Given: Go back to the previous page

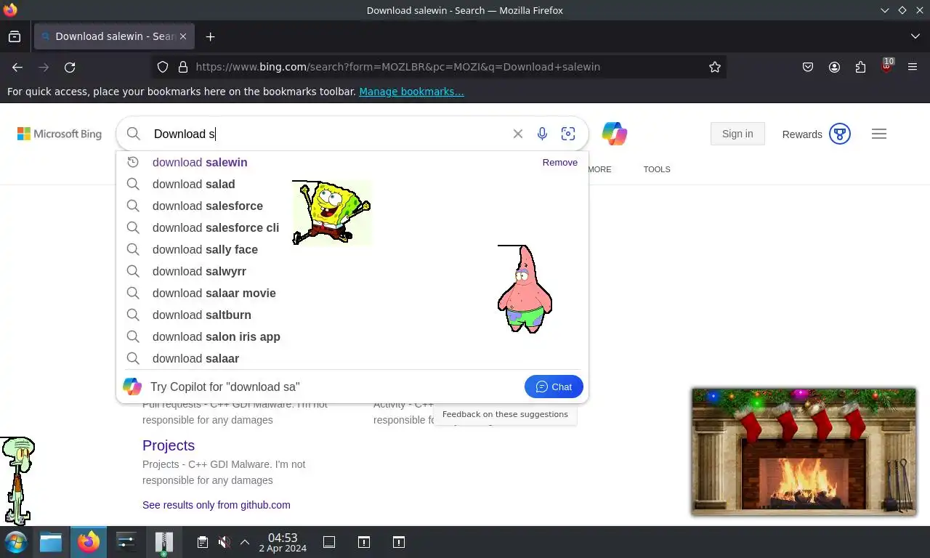Looking at the screenshot, I should (17, 67).
